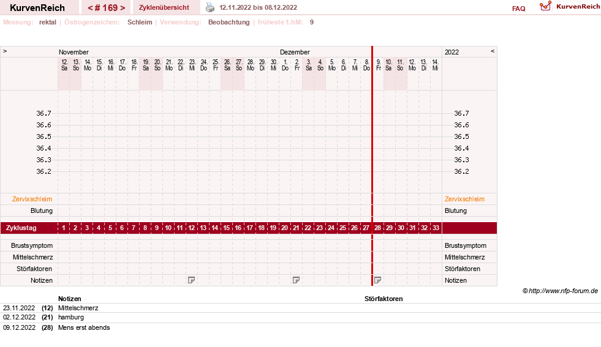
Task: Select cycle day 9 in the Zyklustag row
Action: click(x=157, y=228)
